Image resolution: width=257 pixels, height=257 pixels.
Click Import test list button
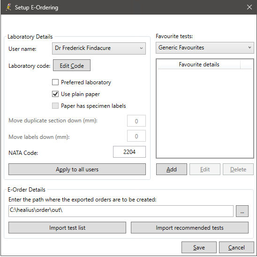click(67, 228)
